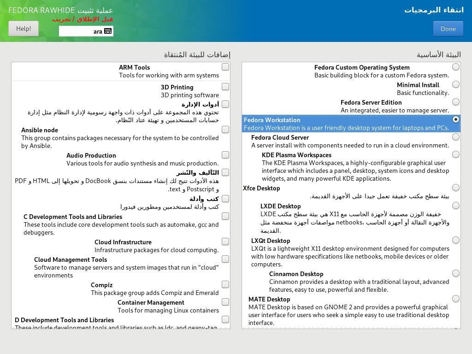Enable the كتب وأدلة checkbox
This screenshot has height=354, width=472.
(225, 199)
